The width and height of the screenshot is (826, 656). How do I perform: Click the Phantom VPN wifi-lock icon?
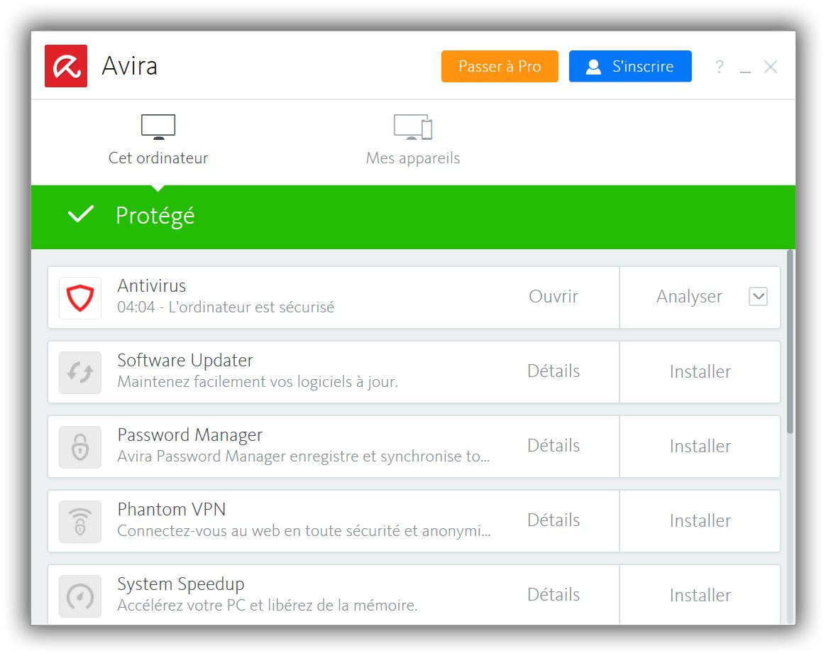coord(80,522)
